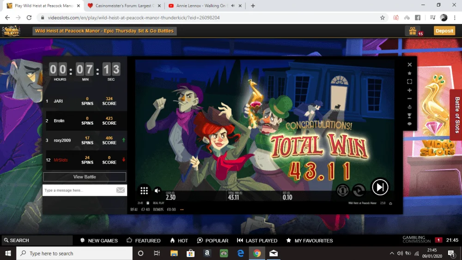Open the media control playlist icon
462x260 pixels.
click(x=432, y=18)
